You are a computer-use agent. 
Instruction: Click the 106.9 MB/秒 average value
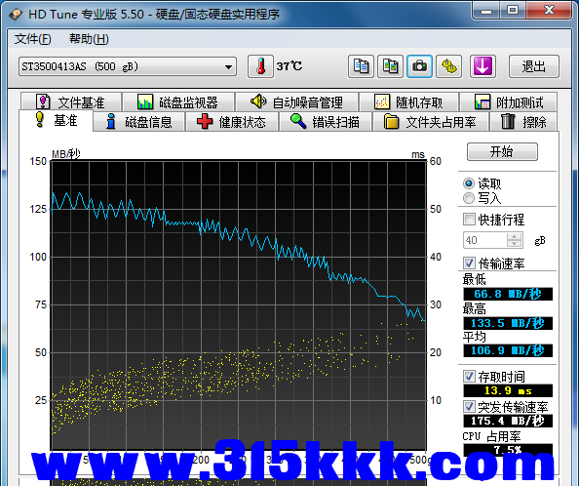(508, 350)
